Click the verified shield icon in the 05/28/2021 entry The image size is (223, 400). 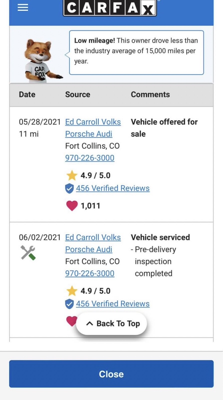[x=69, y=188]
